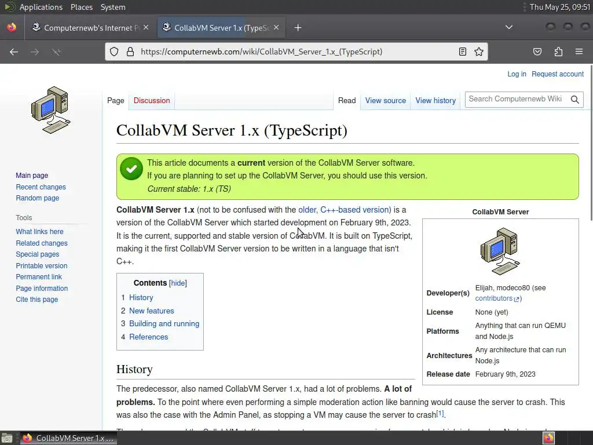This screenshot has width=593, height=445.
Task: Click the CollabVM Server taskbar window button
Action: pos(68,438)
